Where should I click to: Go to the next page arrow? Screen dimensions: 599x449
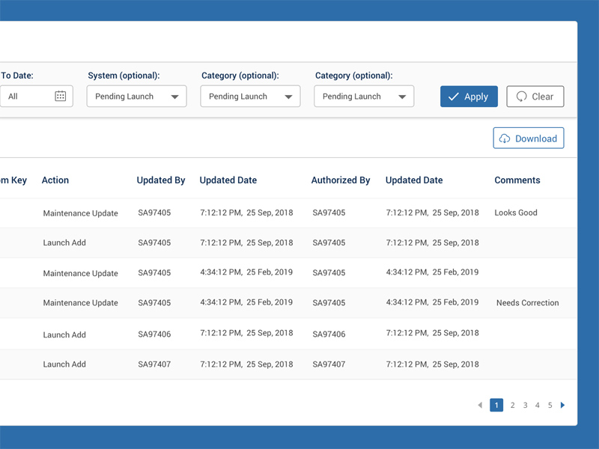(x=563, y=406)
